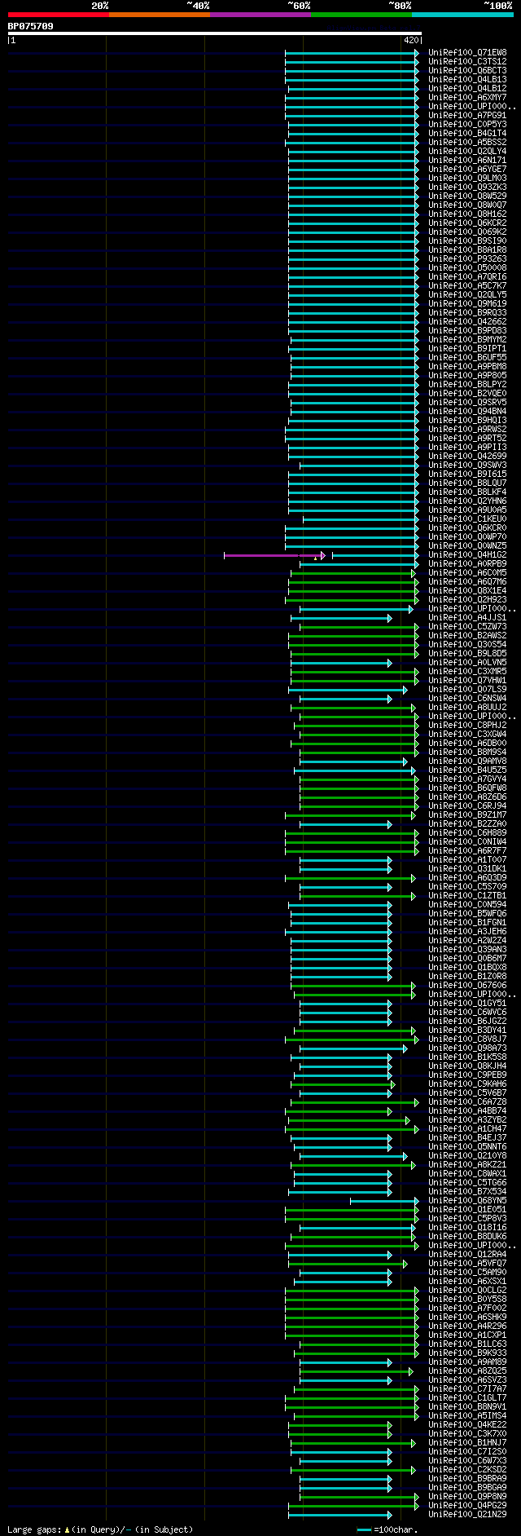Click label UniRef100_A4JJS1
This screenshot has height=1536, width=521.
point(467,618)
